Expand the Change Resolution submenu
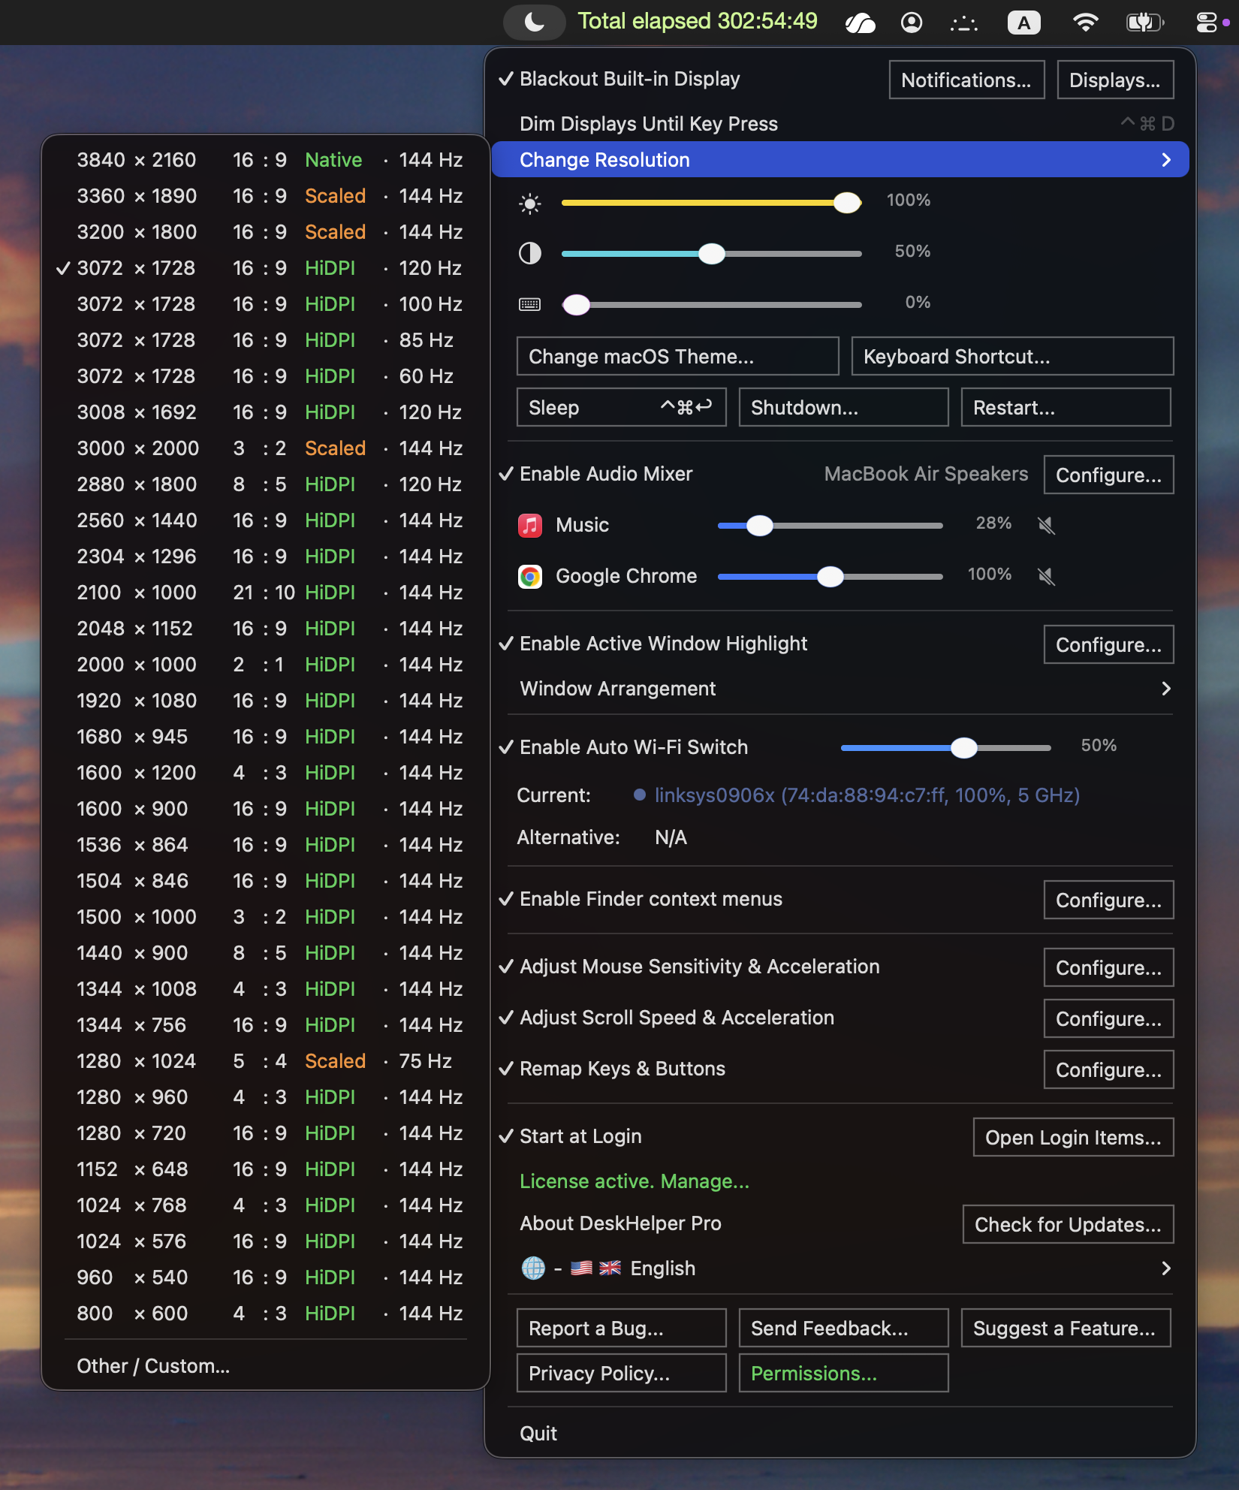Screen dimensions: 1239x1490 (x=840, y=159)
